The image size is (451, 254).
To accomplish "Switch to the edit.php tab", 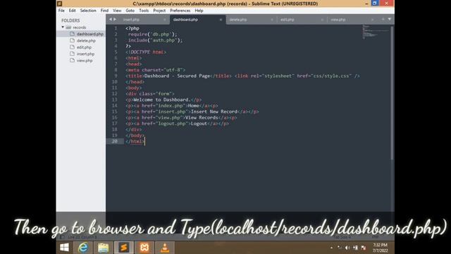I will [x=302, y=20].
